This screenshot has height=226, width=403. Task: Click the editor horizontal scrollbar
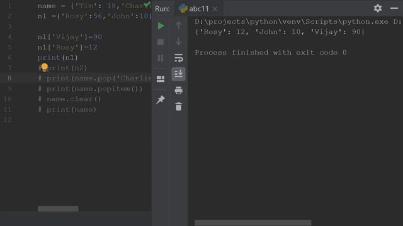[x=58, y=208]
